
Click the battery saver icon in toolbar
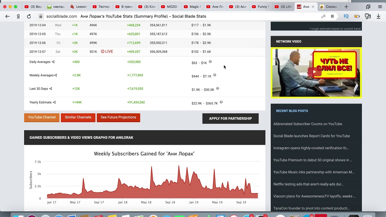tap(357, 16)
